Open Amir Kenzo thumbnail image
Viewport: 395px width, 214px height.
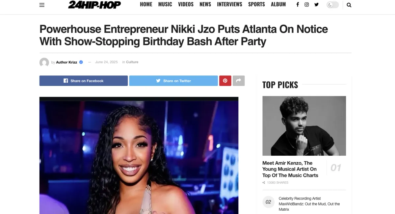tap(304, 126)
